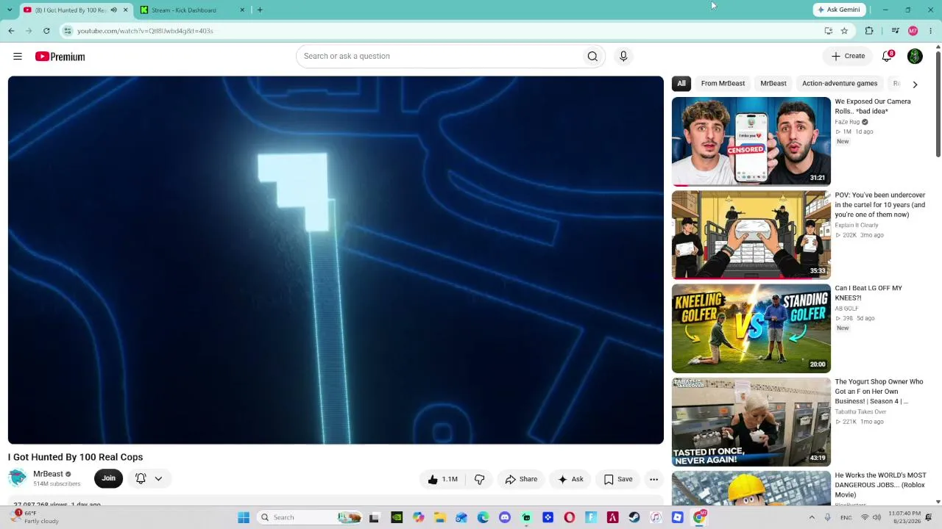Open Discord from the taskbar
942x529 pixels.
click(x=505, y=517)
